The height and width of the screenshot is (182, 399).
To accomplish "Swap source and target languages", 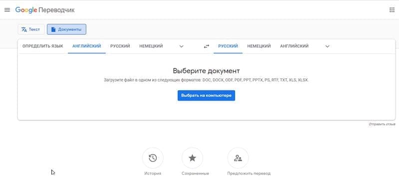I will (206, 46).
